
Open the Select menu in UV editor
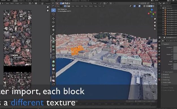tap(12, 3)
